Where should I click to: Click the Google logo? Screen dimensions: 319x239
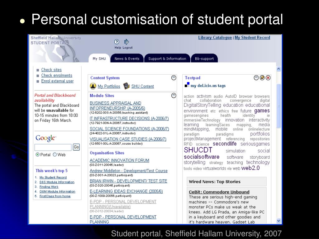click(46, 138)
